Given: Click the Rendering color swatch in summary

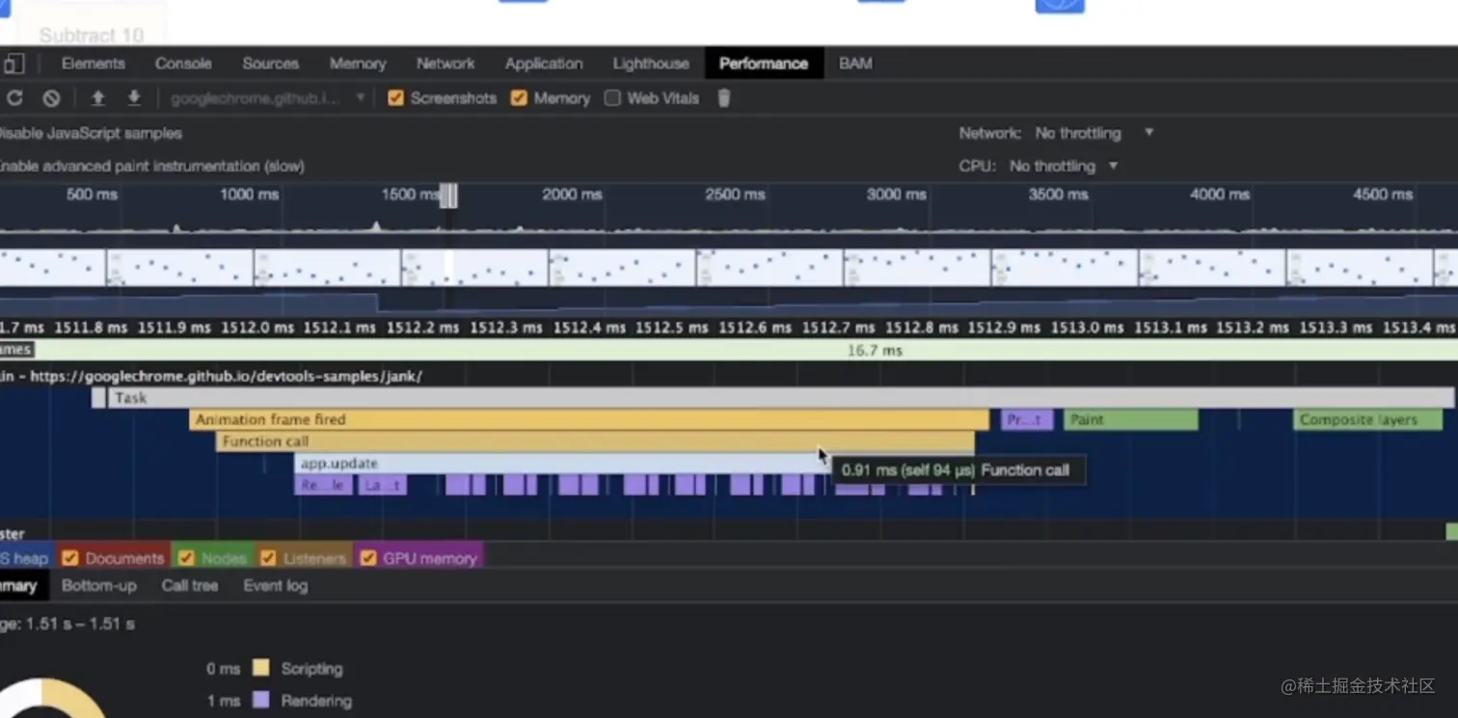Looking at the screenshot, I should point(260,701).
